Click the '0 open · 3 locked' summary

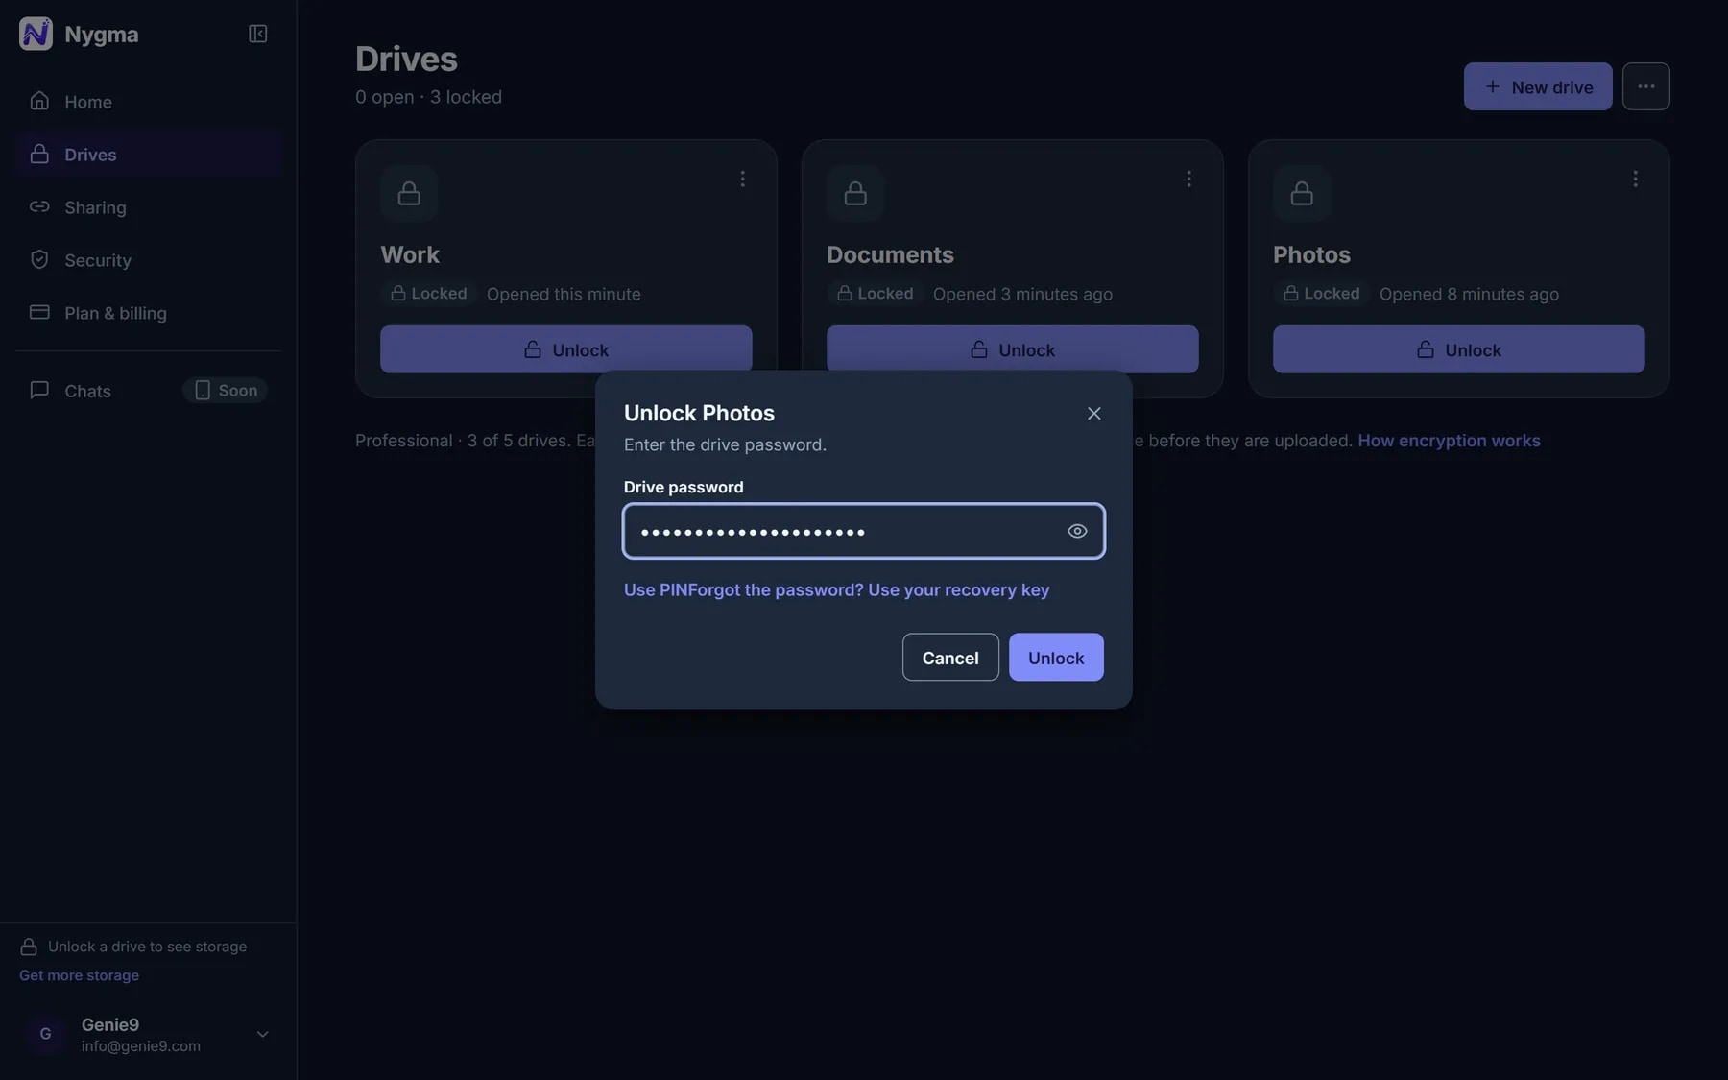click(x=428, y=97)
